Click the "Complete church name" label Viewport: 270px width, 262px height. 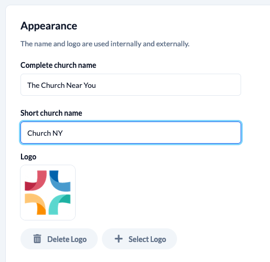[x=58, y=65]
